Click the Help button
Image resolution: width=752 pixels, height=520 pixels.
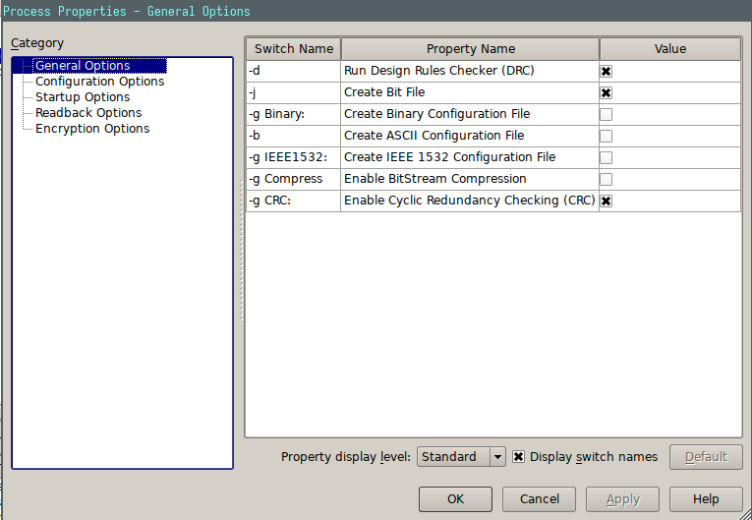(x=706, y=499)
